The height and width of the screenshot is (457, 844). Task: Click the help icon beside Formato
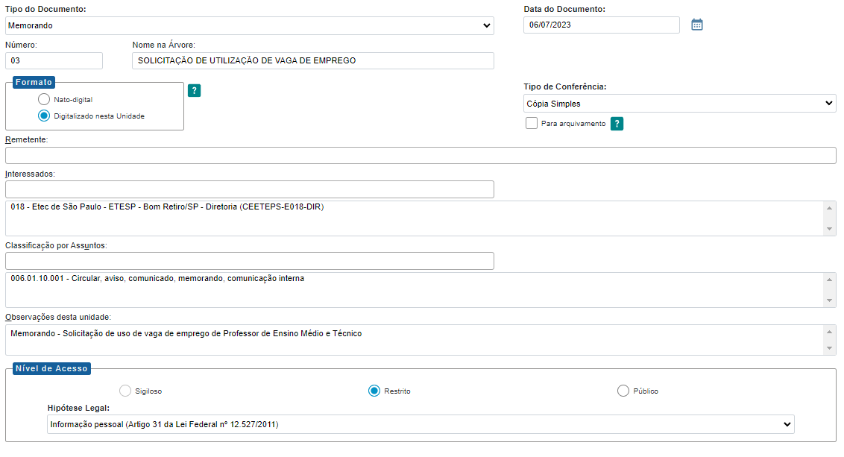click(x=194, y=91)
